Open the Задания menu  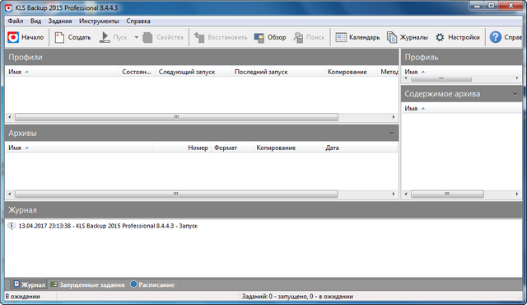60,21
